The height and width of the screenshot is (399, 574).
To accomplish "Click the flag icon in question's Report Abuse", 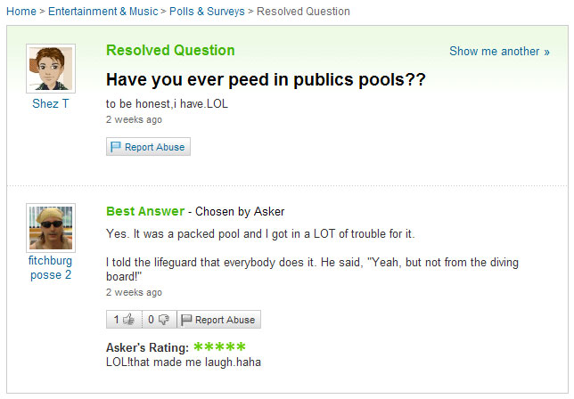I will 116,147.
